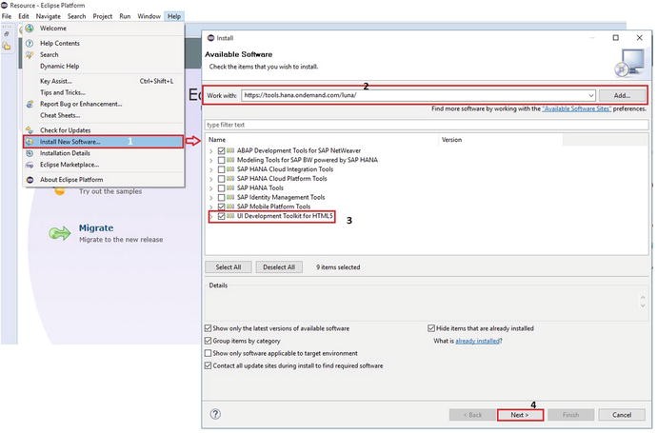Close the Install dialog with the X
Viewport: 657px width, 433px height.
(640, 38)
